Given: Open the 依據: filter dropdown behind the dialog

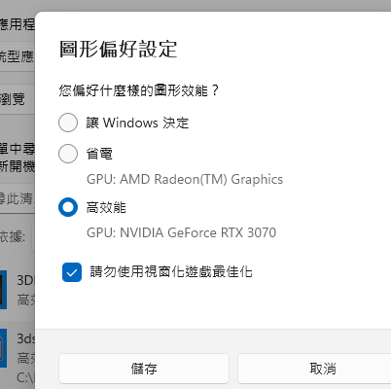Looking at the screenshot, I should click(x=33, y=237).
